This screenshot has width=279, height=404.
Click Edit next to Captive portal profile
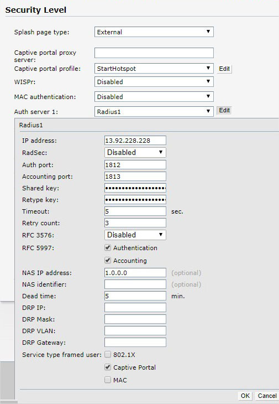(x=224, y=69)
